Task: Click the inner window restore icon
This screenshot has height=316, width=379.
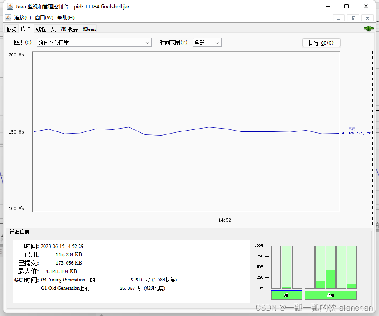Action: (353, 18)
